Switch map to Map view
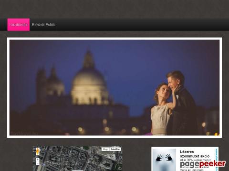The height and width of the screenshot is (171, 229). (105, 149)
